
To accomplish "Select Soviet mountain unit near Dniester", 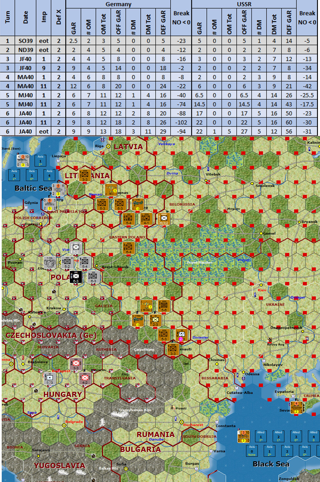I will (x=181, y=334).
